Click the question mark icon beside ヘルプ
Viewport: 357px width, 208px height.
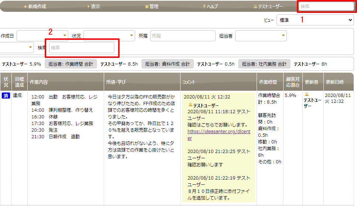point(204,7)
